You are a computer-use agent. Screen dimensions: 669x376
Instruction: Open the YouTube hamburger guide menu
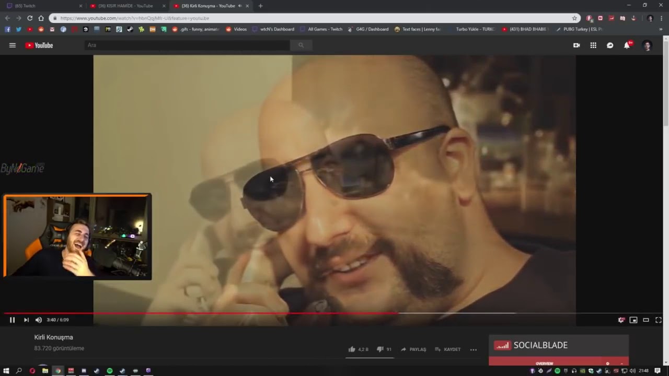[x=13, y=45]
